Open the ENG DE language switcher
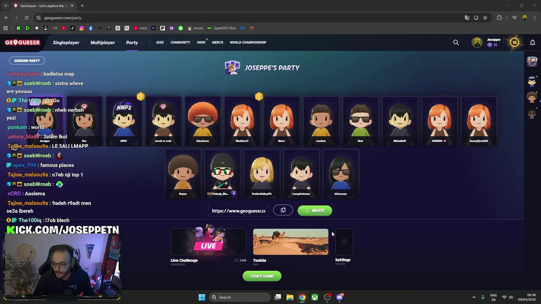This screenshot has height=304, width=541. [493, 297]
